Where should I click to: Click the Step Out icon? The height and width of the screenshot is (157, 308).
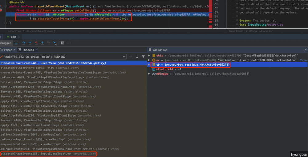pyautogui.click(x=42, y=43)
